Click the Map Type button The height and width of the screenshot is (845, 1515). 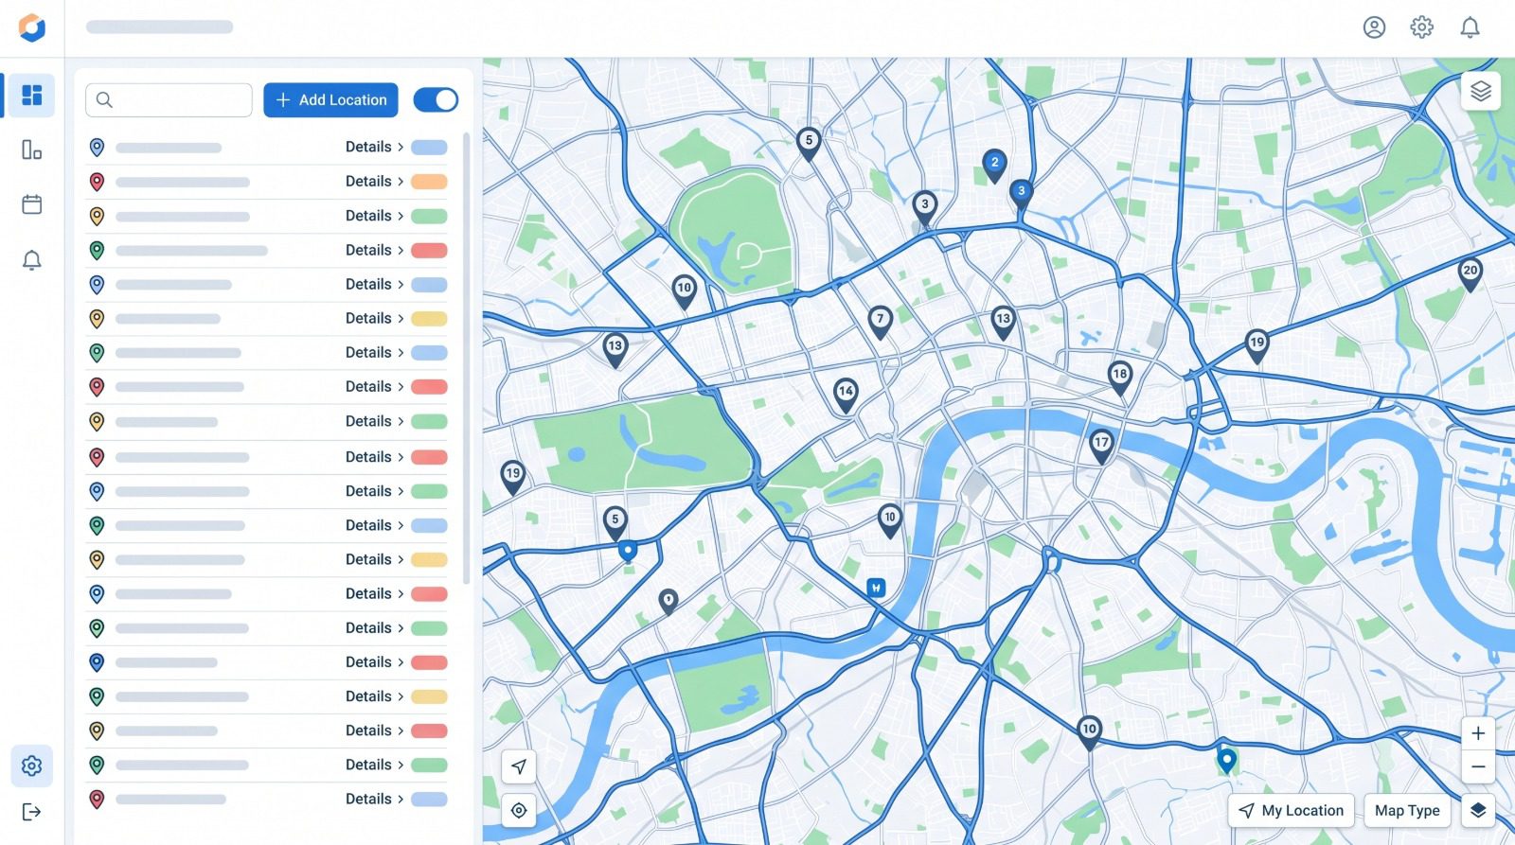click(x=1407, y=810)
